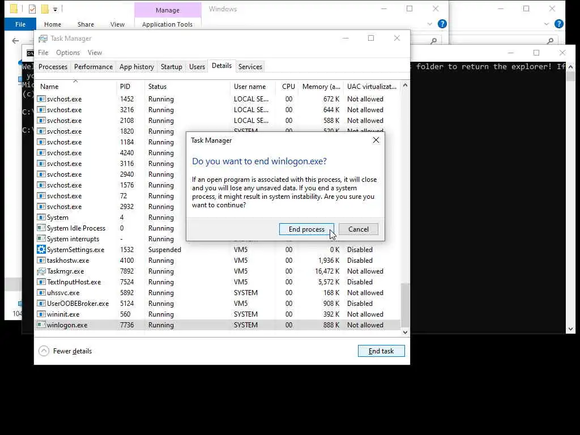Sort by CPU column header
The image size is (580, 435).
pos(287,87)
